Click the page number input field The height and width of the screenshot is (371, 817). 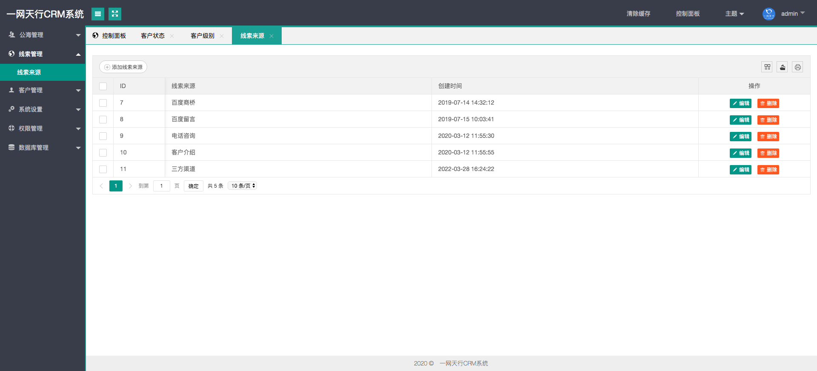(162, 186)
